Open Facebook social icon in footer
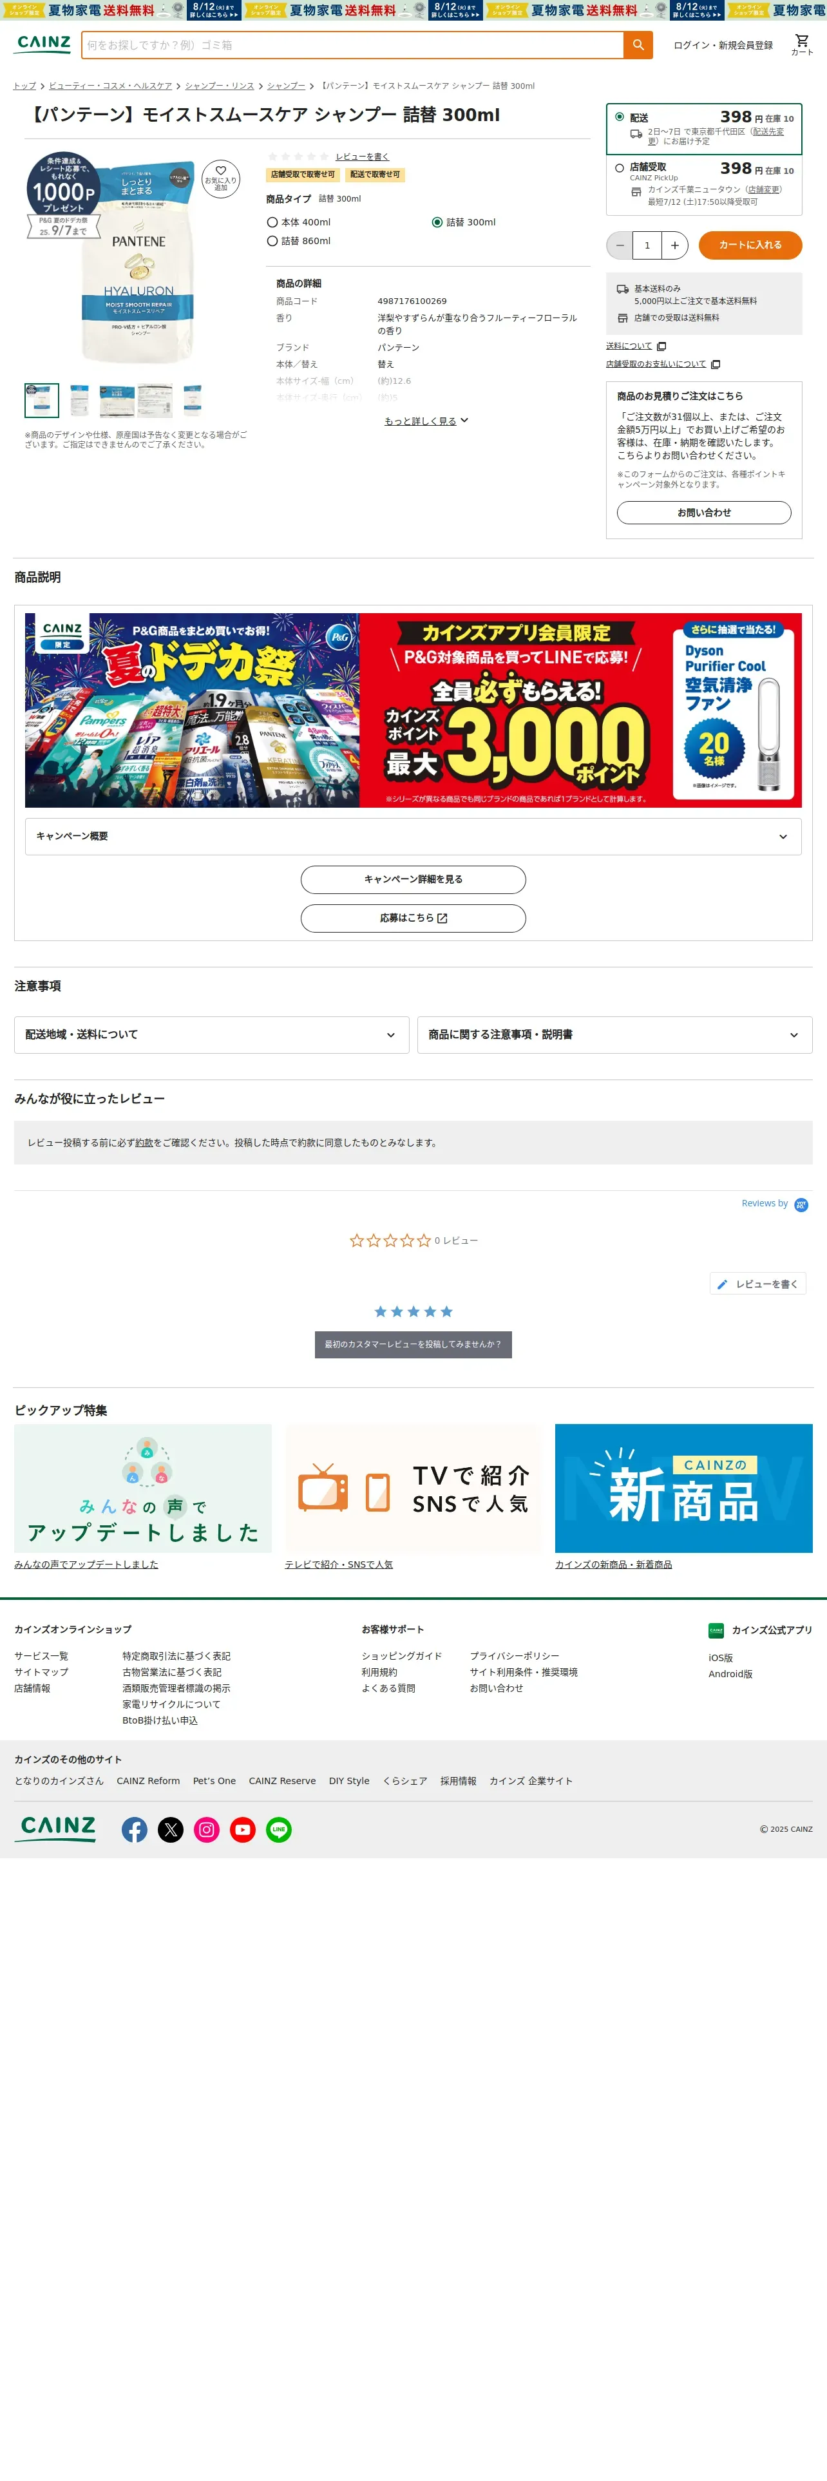Viewport: 827px width, 2481px height. 135,1829
